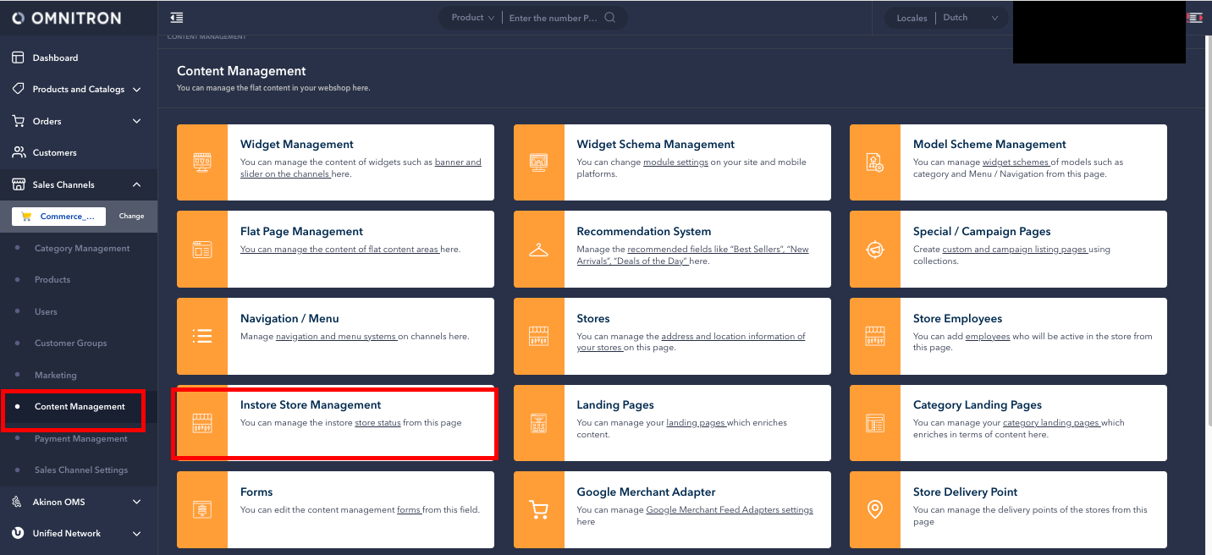Open the Product search type dropdown
The height and width of the screenshot is (555, 1212).
(x=472, y=18)
